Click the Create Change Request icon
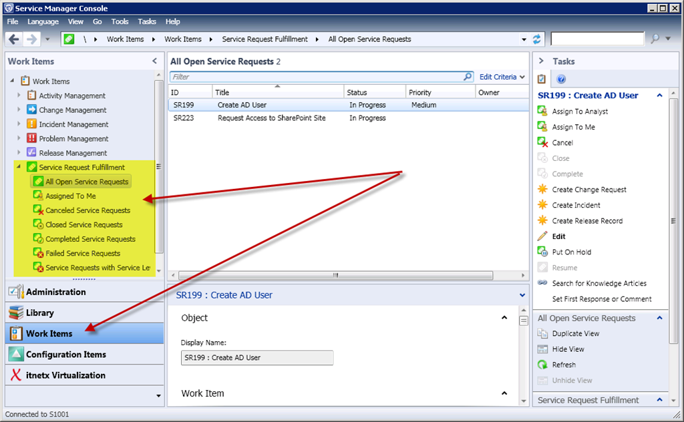This screenshot has height=422, width=684. tap(542, 190)
